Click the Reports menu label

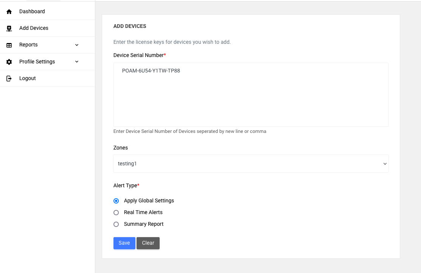28,45
